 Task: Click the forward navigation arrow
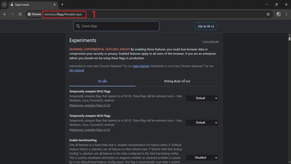pos(12,14)
